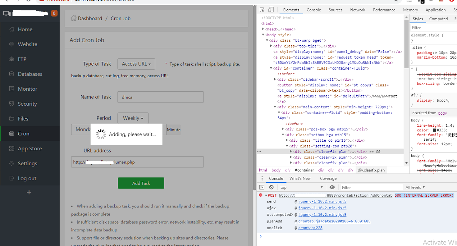Open the Access URL task type dropdown

coord(136,64)
